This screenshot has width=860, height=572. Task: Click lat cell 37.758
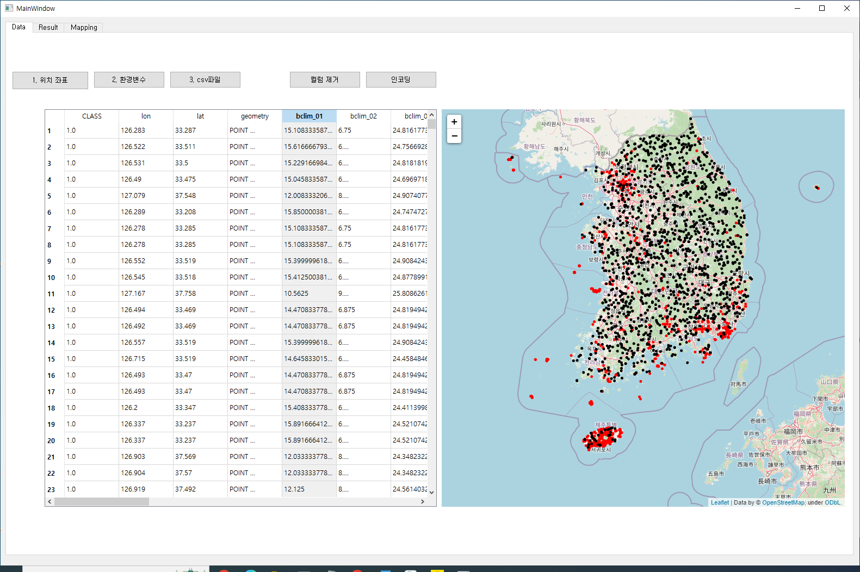201,294
